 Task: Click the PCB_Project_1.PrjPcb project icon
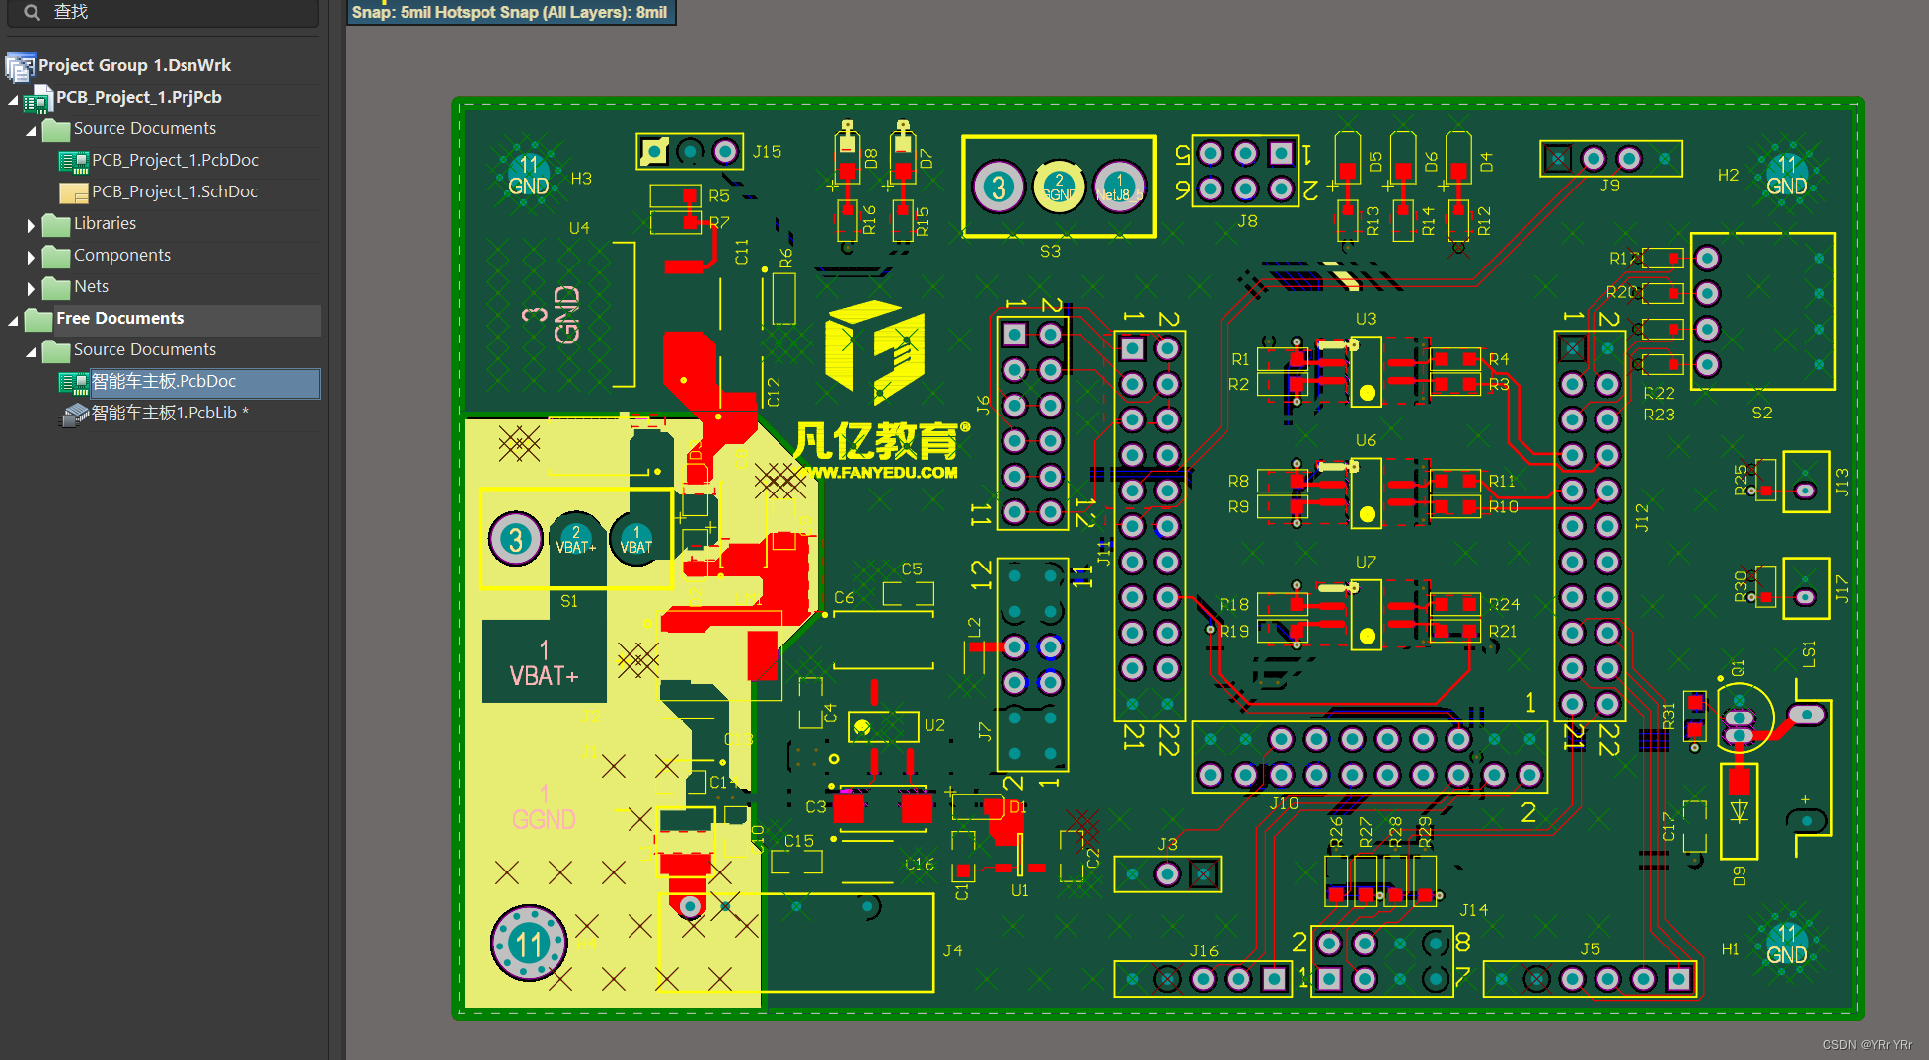tap(37, 98)
